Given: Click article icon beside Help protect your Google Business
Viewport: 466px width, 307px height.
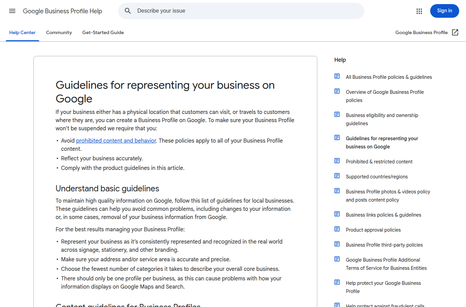Looking at the screenshot, I should (337, 282).
